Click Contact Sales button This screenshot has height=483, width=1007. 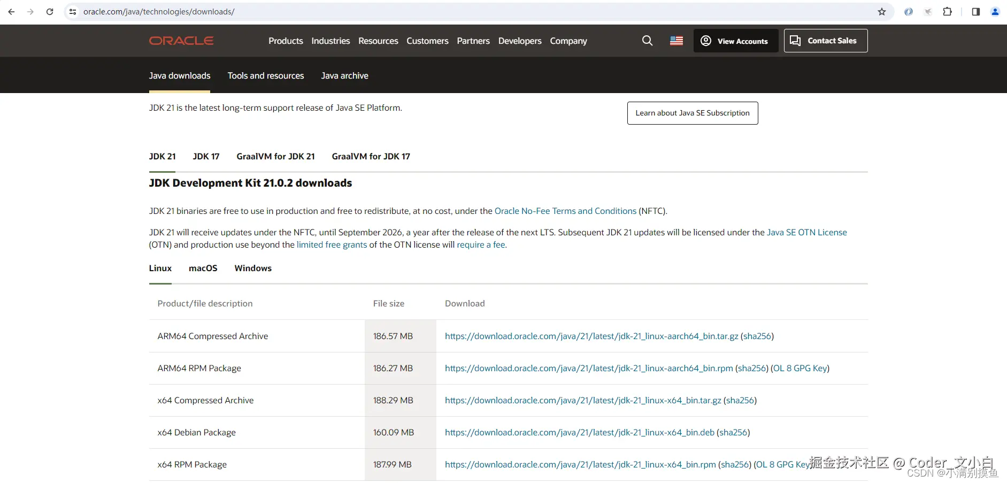pyautogui.click(x=825, y=41)
